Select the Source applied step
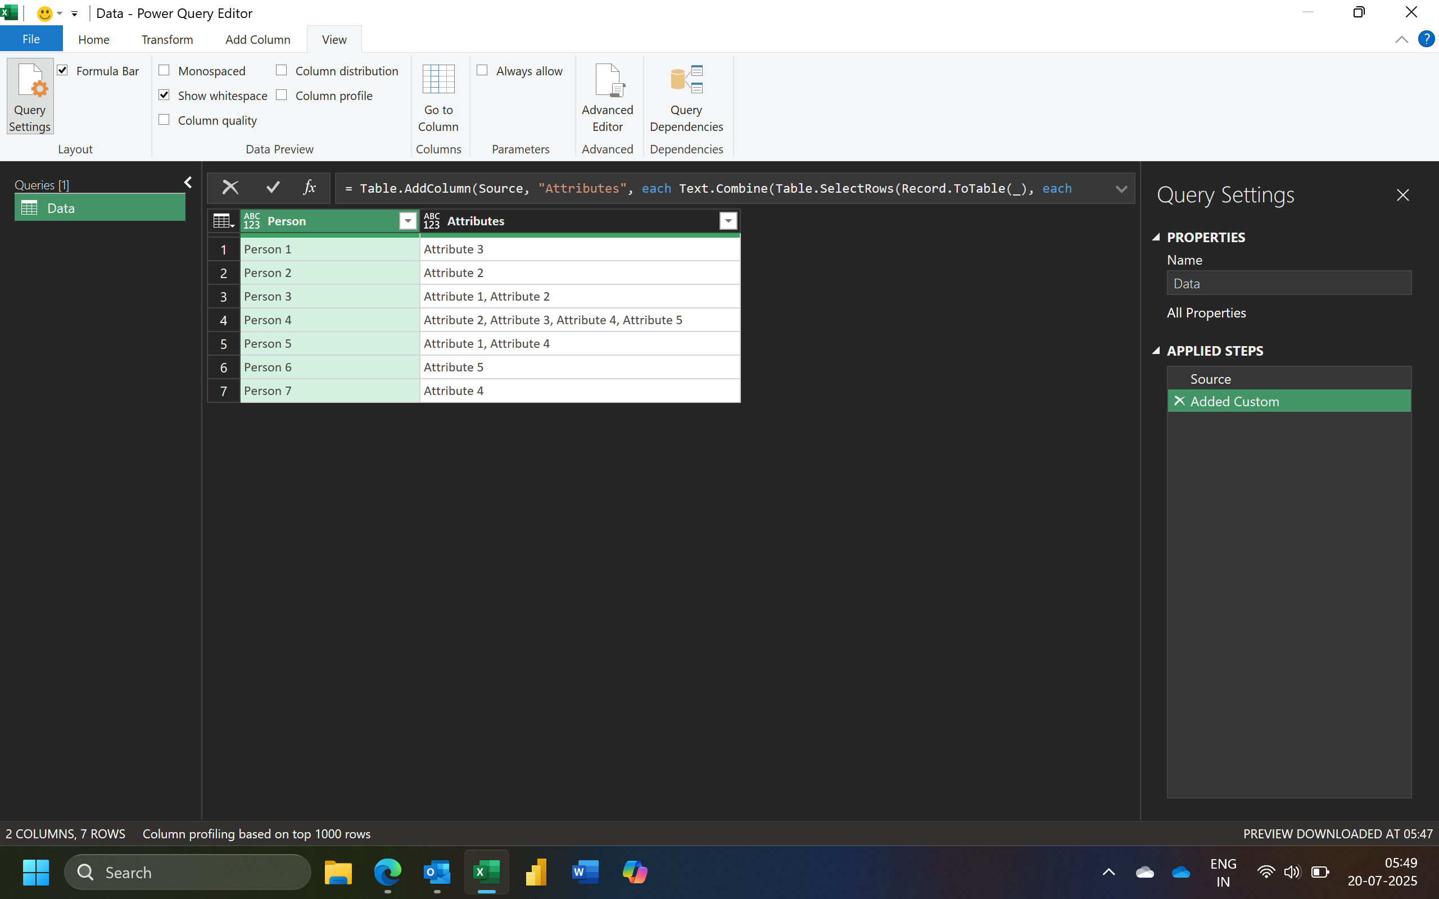Image resolution: width=1439 pixels, height=899 pixels. coord(1210,379)
